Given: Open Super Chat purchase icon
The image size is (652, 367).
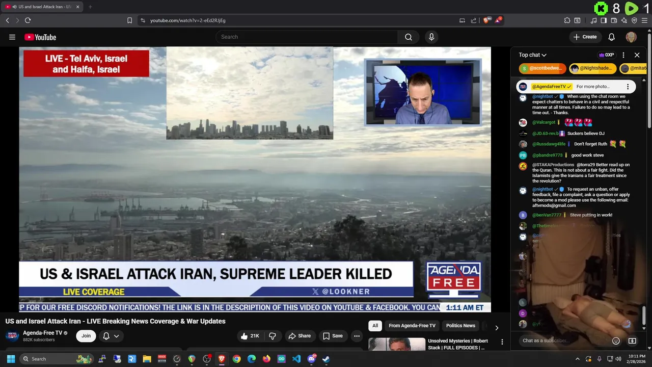Looking at the screenshot, I should [632, 340].
